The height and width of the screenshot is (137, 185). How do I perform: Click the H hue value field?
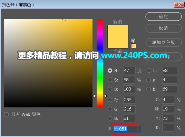129,71
